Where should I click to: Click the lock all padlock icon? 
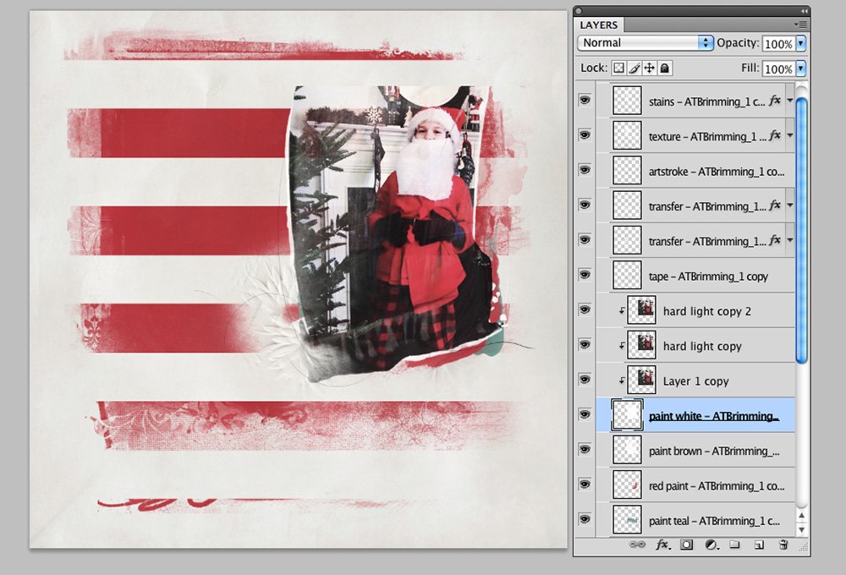[665, 68]
